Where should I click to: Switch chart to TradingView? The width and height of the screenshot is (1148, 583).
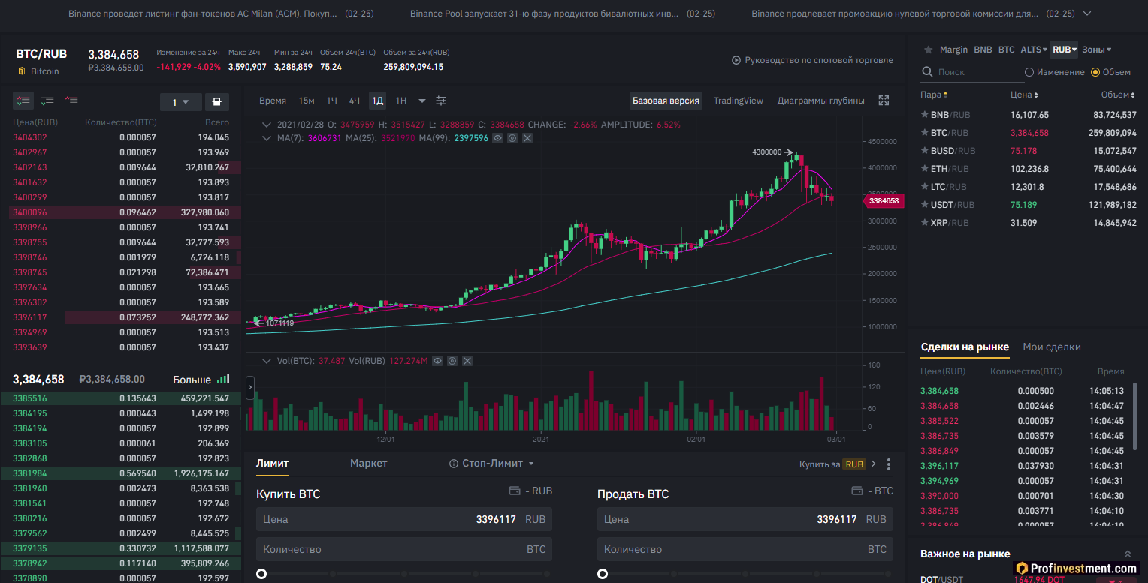[738, 101]
